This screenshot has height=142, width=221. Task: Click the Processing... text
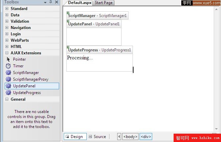[x=80, y=58]
